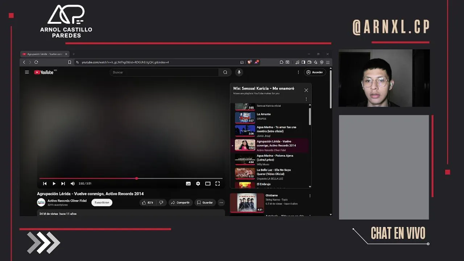Image resolution: width=464 pixels, height=261 pixels.
Task: Play the paused video
Action: tap(54, 184)
